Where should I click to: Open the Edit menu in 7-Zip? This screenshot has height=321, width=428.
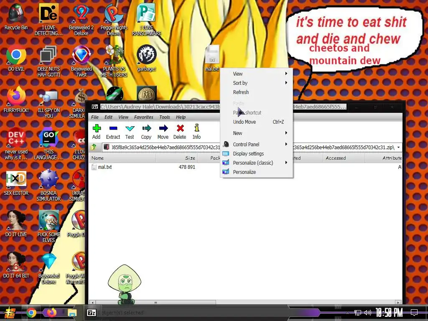coord(108,117)
